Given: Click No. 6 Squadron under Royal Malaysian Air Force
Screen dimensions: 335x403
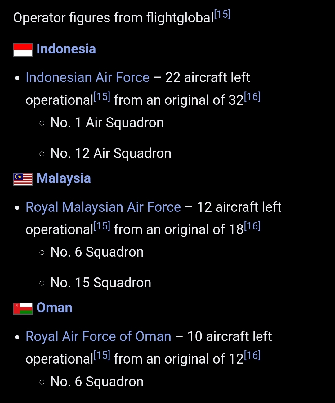Looking at the screenshot, I should [x=97, y=252].
